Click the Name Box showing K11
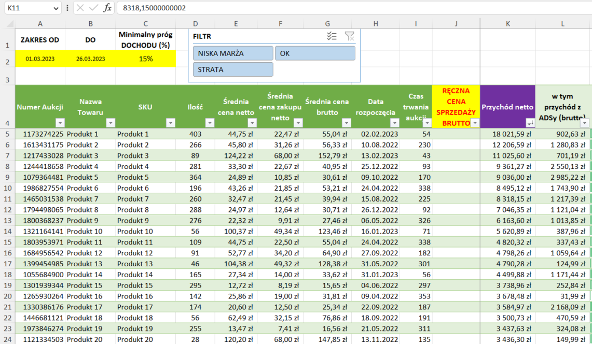 point(29,8)
